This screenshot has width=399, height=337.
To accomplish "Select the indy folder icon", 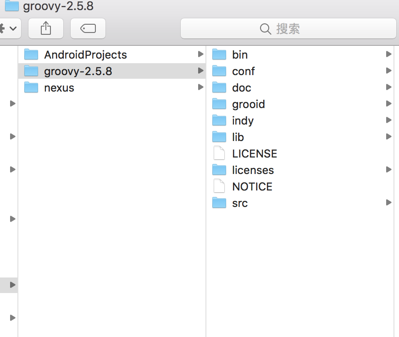I will coord(219,120).
